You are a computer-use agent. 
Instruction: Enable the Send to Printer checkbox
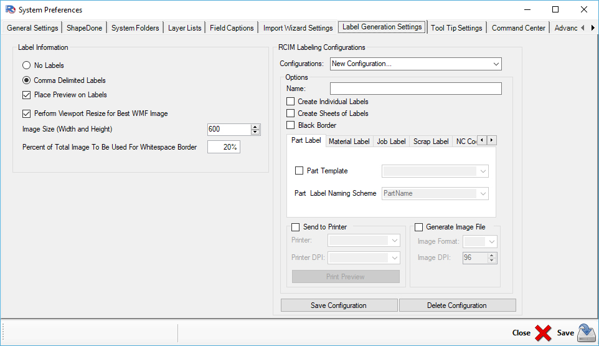tap(295, 227)
